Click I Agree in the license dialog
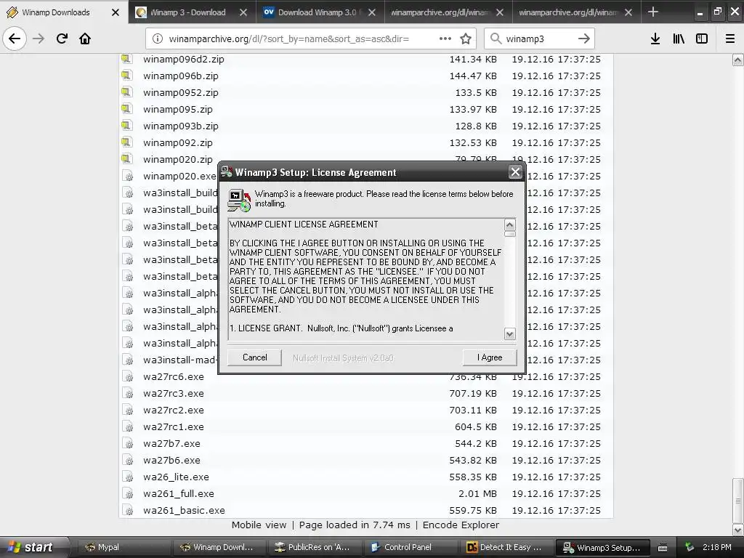 pos(490,357)
